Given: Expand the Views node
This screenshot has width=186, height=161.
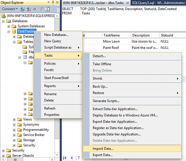Looking at the screenshot, I should point(14,120).
